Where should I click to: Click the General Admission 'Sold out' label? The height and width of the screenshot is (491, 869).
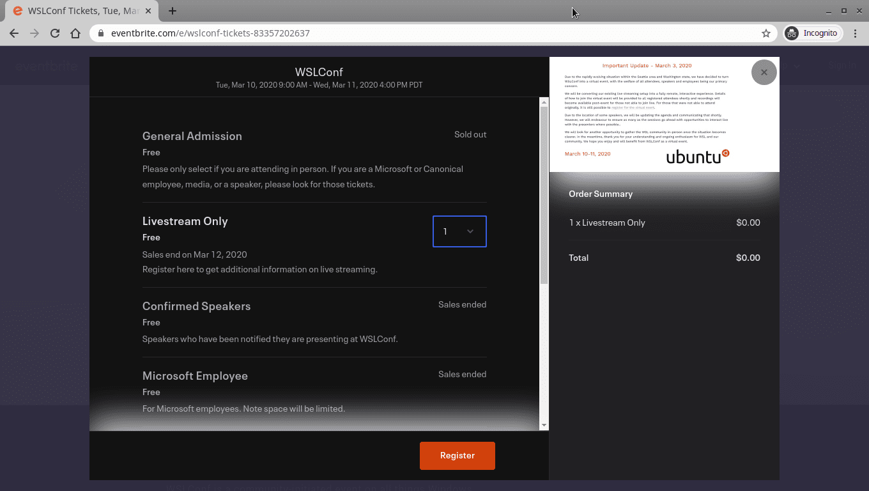point(470,134)
